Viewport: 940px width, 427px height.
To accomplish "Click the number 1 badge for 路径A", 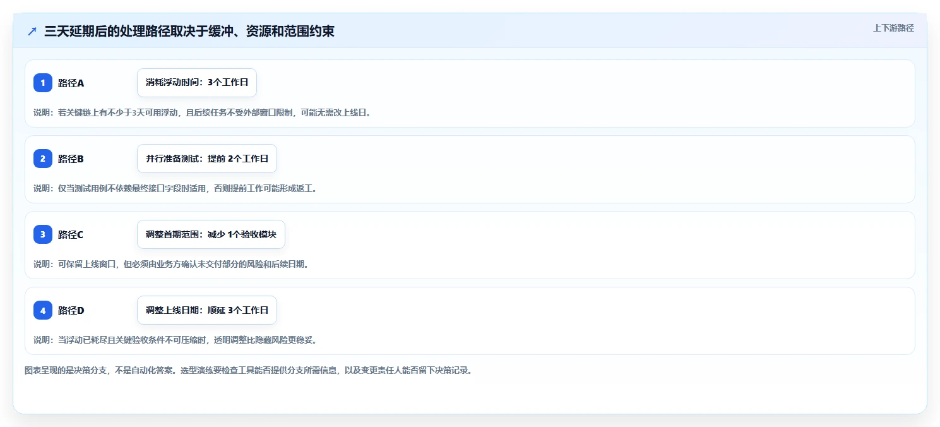I will 43,83.
